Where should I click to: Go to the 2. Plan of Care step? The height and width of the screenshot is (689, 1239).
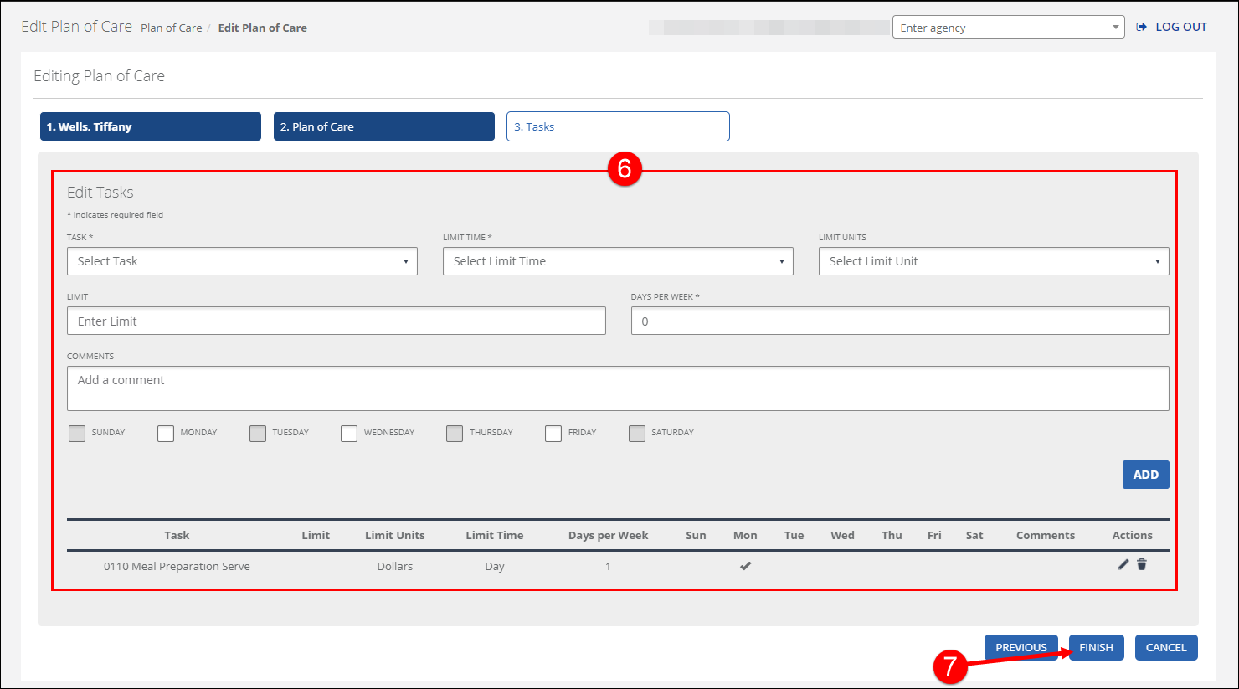[383, 126]
